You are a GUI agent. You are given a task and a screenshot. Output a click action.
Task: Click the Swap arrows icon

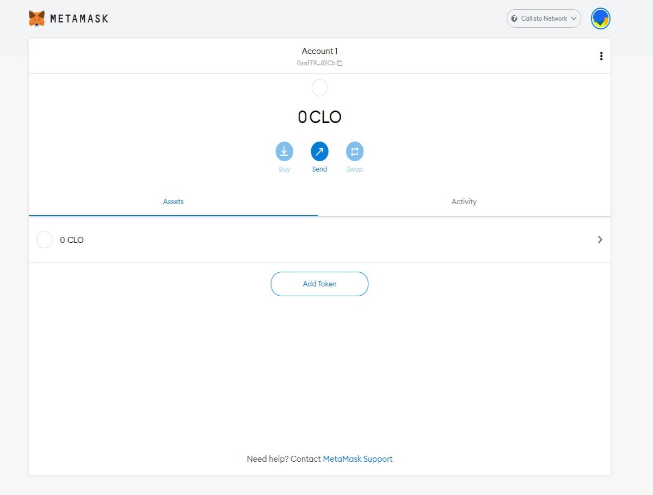[x=355, y=151]
